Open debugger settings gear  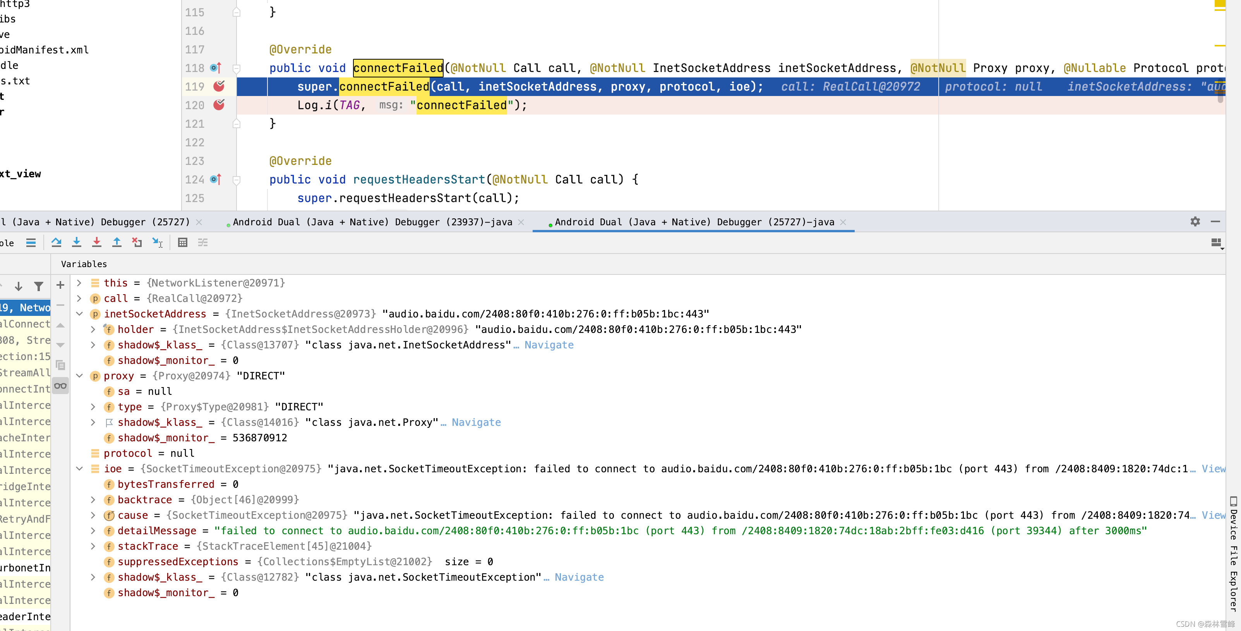pyautogui.click(x=1195, y=221)
